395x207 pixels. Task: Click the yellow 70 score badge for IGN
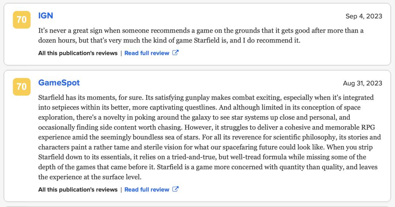(22, 20)
